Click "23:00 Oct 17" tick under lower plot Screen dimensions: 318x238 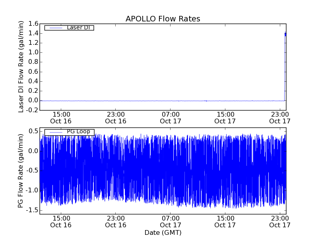click(280, 221)
